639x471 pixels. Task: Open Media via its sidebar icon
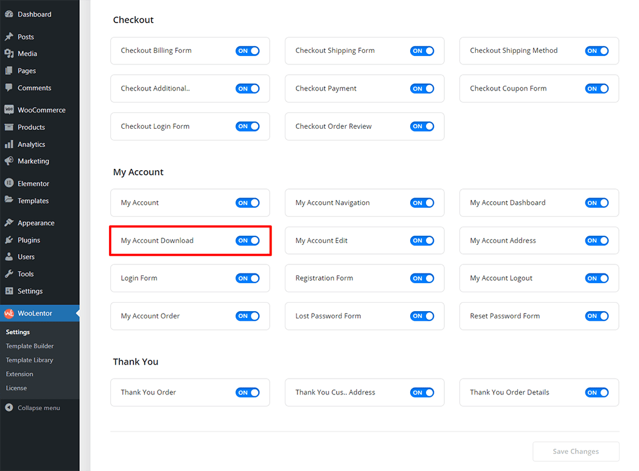(9, 53)
